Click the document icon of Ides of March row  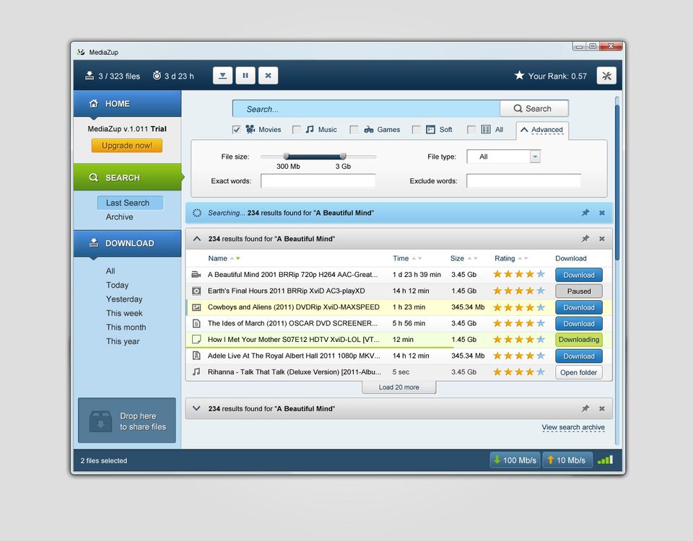point(196,324)
